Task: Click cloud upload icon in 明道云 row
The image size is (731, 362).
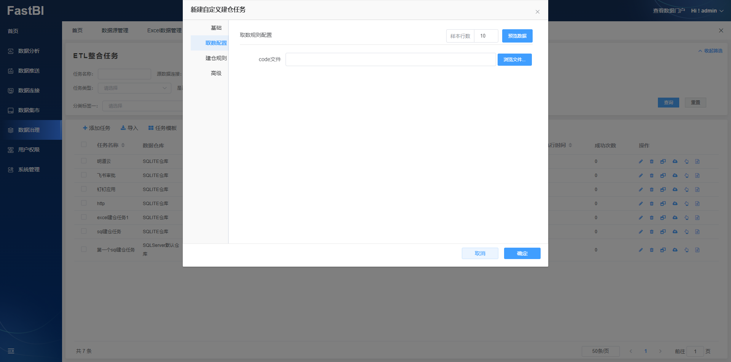Action: click(675, 161)
